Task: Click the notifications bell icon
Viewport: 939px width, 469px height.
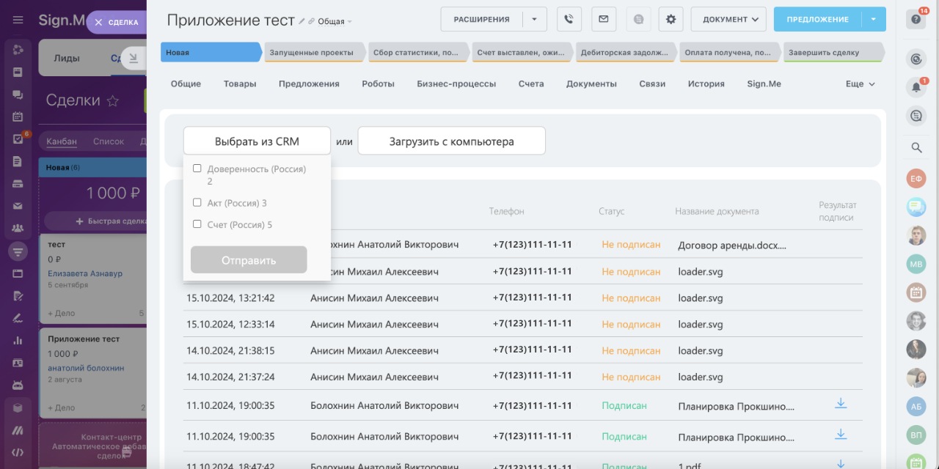Action: tap(916, 87)
